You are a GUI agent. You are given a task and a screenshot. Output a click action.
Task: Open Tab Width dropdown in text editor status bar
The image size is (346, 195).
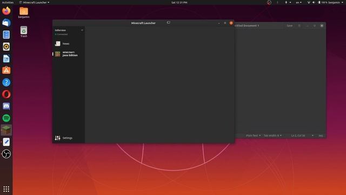[272, 135]
